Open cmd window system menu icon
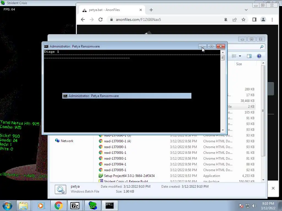282x211 pixels. [46, 46]
